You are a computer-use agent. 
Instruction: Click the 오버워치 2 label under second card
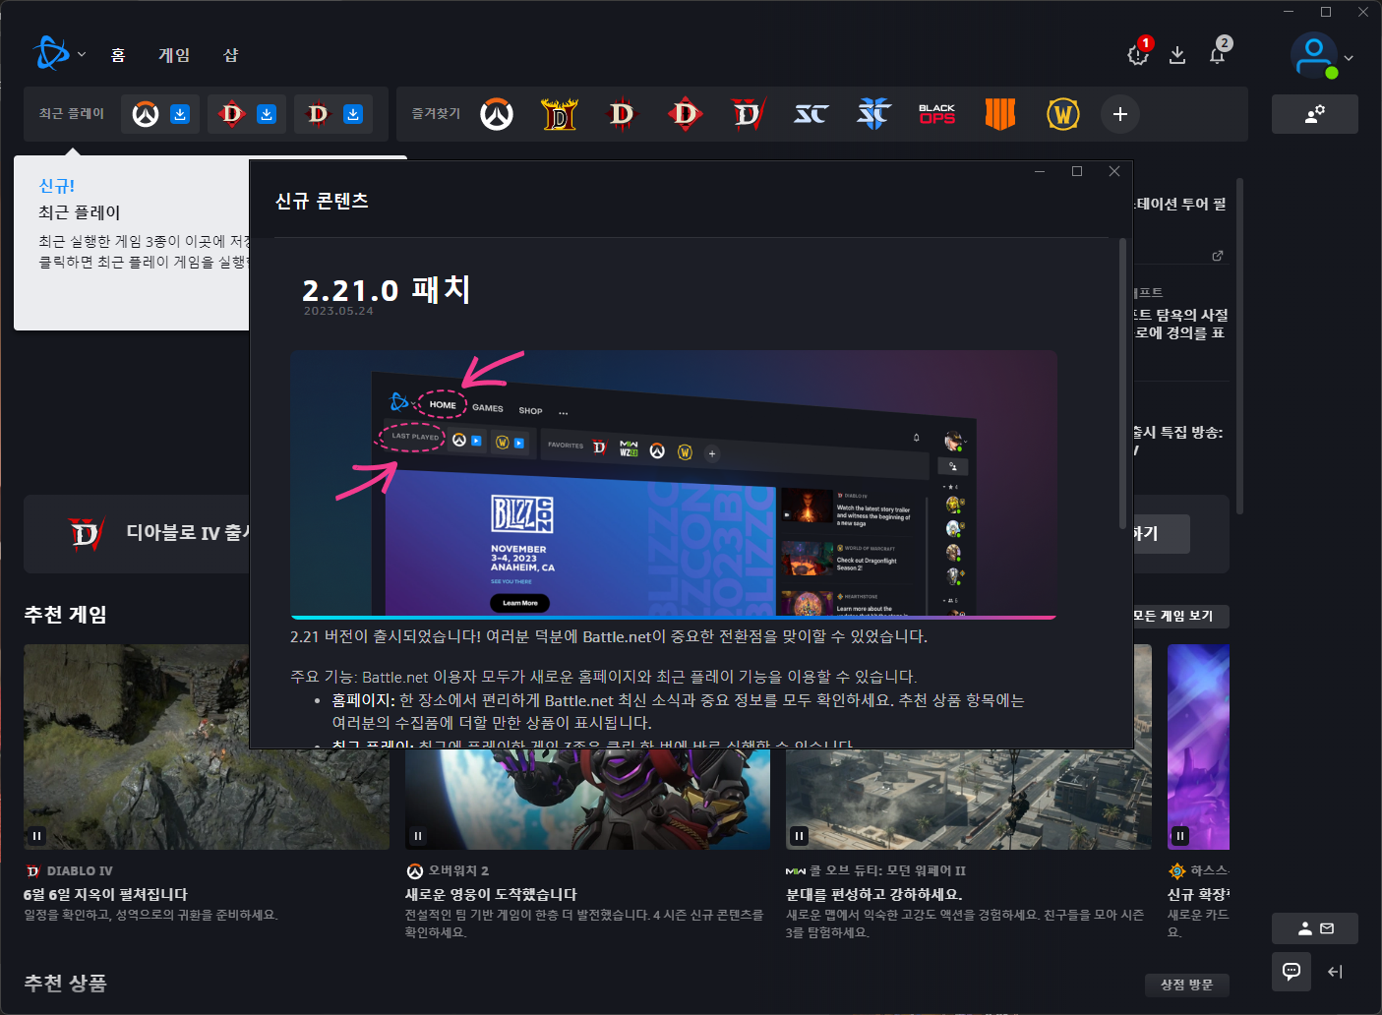pos(458,870)
